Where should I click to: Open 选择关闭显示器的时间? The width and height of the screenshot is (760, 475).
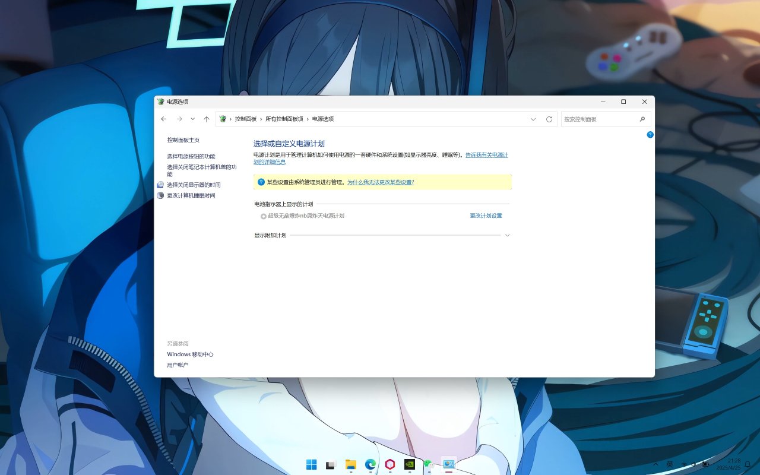194,185
